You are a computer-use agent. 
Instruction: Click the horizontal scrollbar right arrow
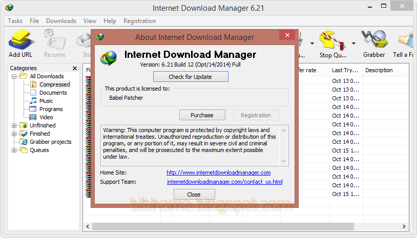point(404,227)
